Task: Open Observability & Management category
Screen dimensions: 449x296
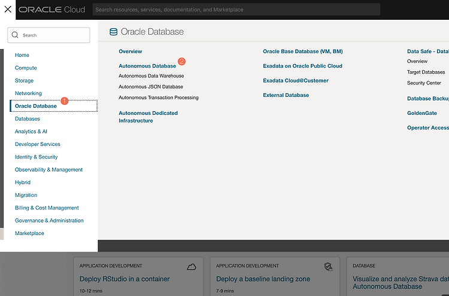Action: tap(48, 170)
